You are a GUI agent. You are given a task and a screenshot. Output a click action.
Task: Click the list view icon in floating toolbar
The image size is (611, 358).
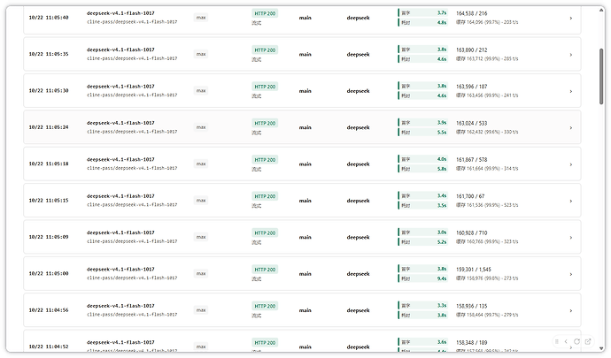click(556, 342)
